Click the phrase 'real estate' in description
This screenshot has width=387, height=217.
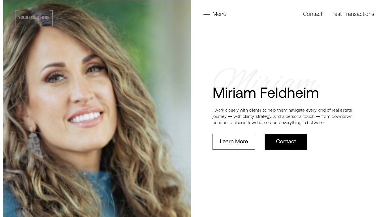(x=342, y=110)
